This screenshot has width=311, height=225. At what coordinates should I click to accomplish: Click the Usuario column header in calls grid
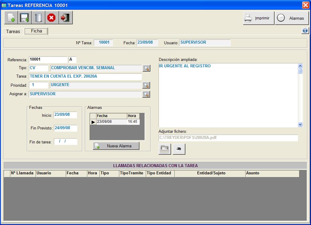click(x=51, y=173)
